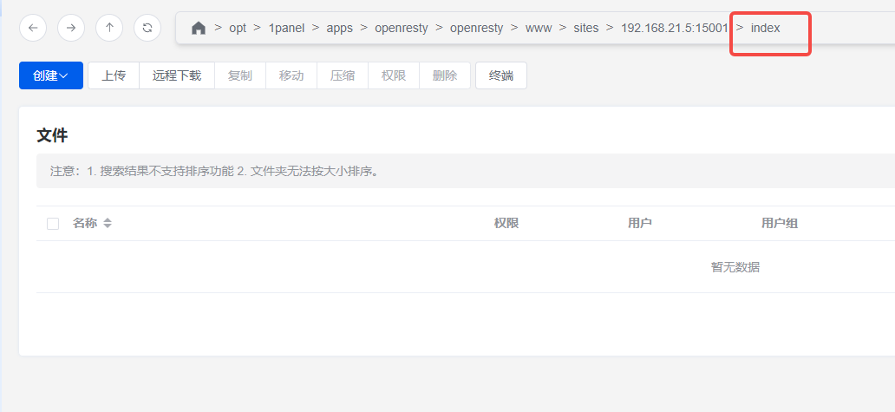895x412 pixels.
Task: Refresh the file list
Action: click(147, 28)
